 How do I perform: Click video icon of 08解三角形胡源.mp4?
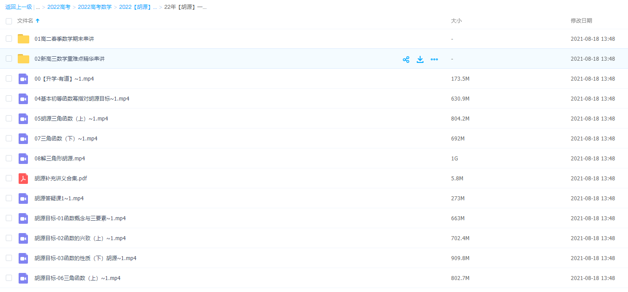(23, 159)
